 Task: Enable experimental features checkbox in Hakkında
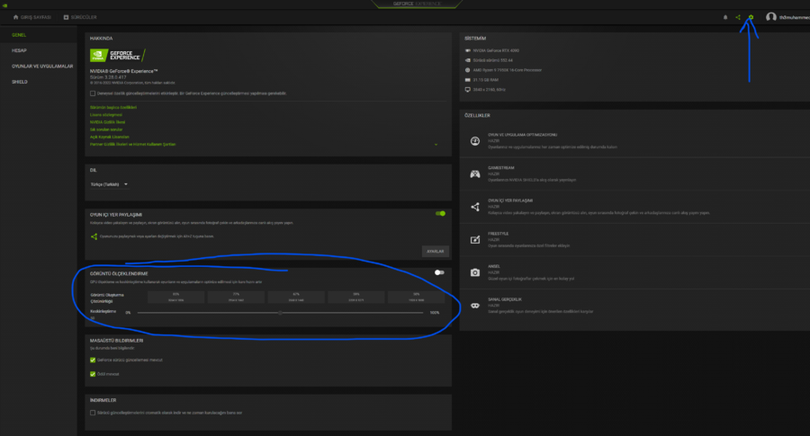93,93
